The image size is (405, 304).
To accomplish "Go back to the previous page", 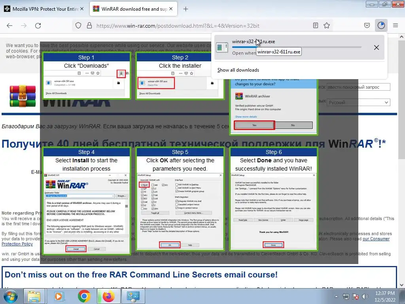I will [x=9, y=26].
